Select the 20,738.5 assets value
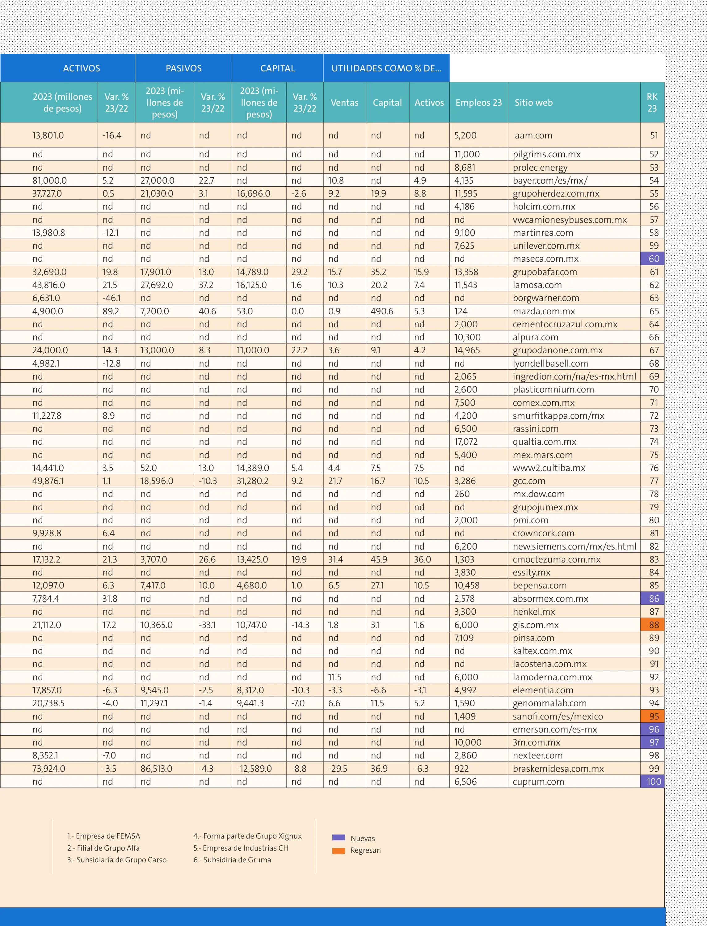Image resolution: width=707 pixels, height=926 pixels. pos(48,703)
